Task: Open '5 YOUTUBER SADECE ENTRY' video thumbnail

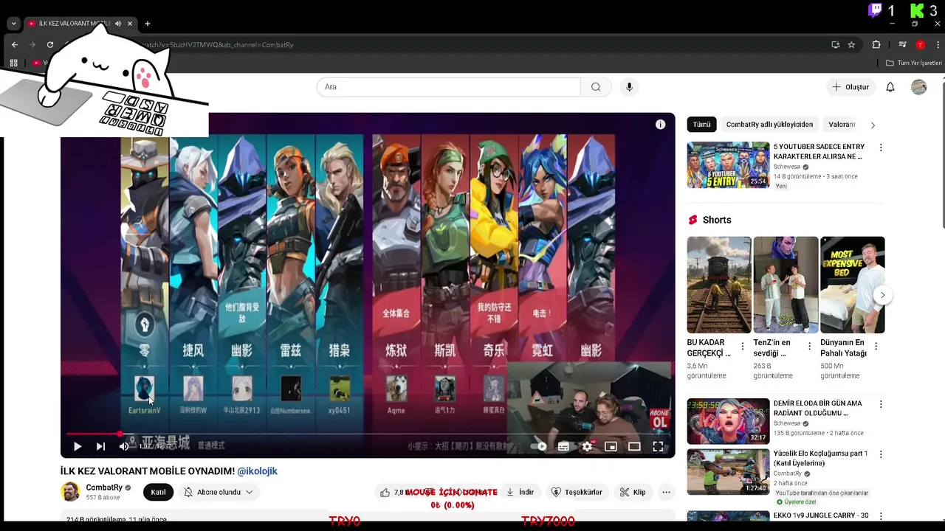Action: [x=728, y=165]
